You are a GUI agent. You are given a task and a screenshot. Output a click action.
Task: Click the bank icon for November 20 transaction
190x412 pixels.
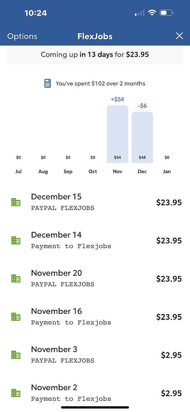click(x=16, y=278)
